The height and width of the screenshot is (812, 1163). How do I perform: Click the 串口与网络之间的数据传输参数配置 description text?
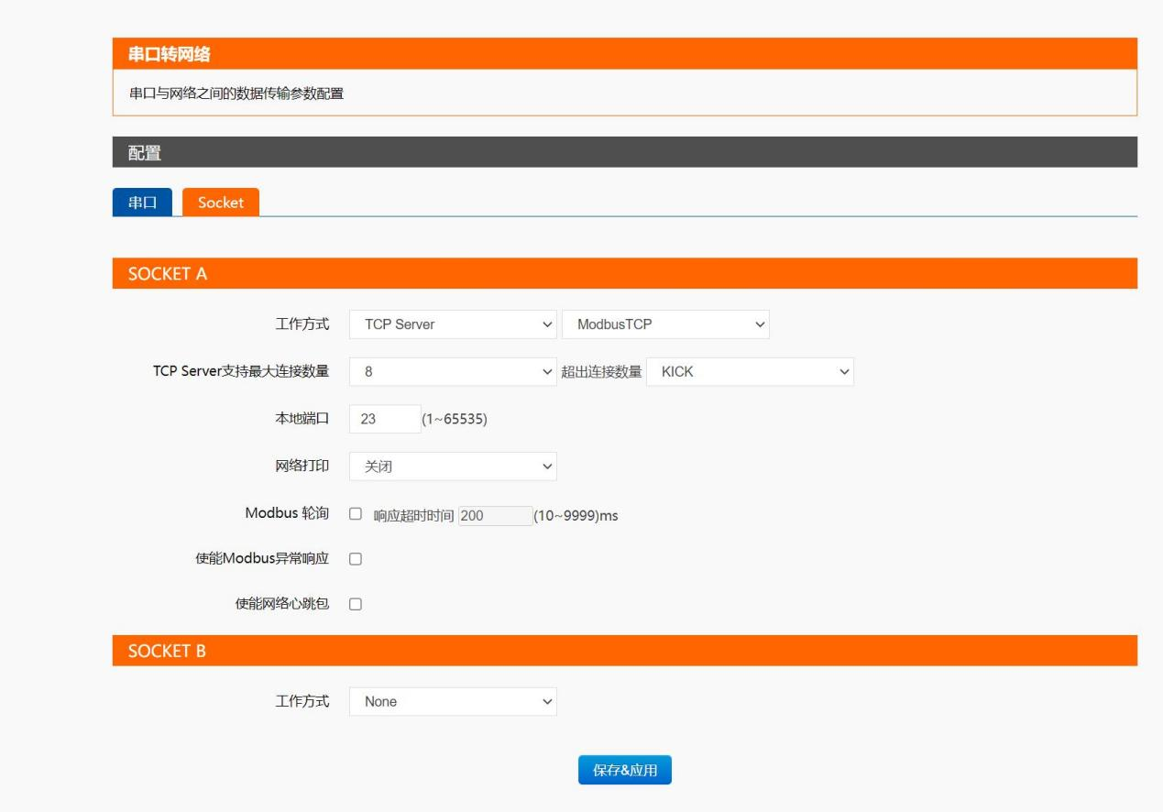point(236,93)
